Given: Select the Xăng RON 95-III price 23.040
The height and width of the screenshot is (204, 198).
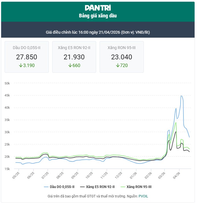Looking at the screenshot, I should 122,57.
